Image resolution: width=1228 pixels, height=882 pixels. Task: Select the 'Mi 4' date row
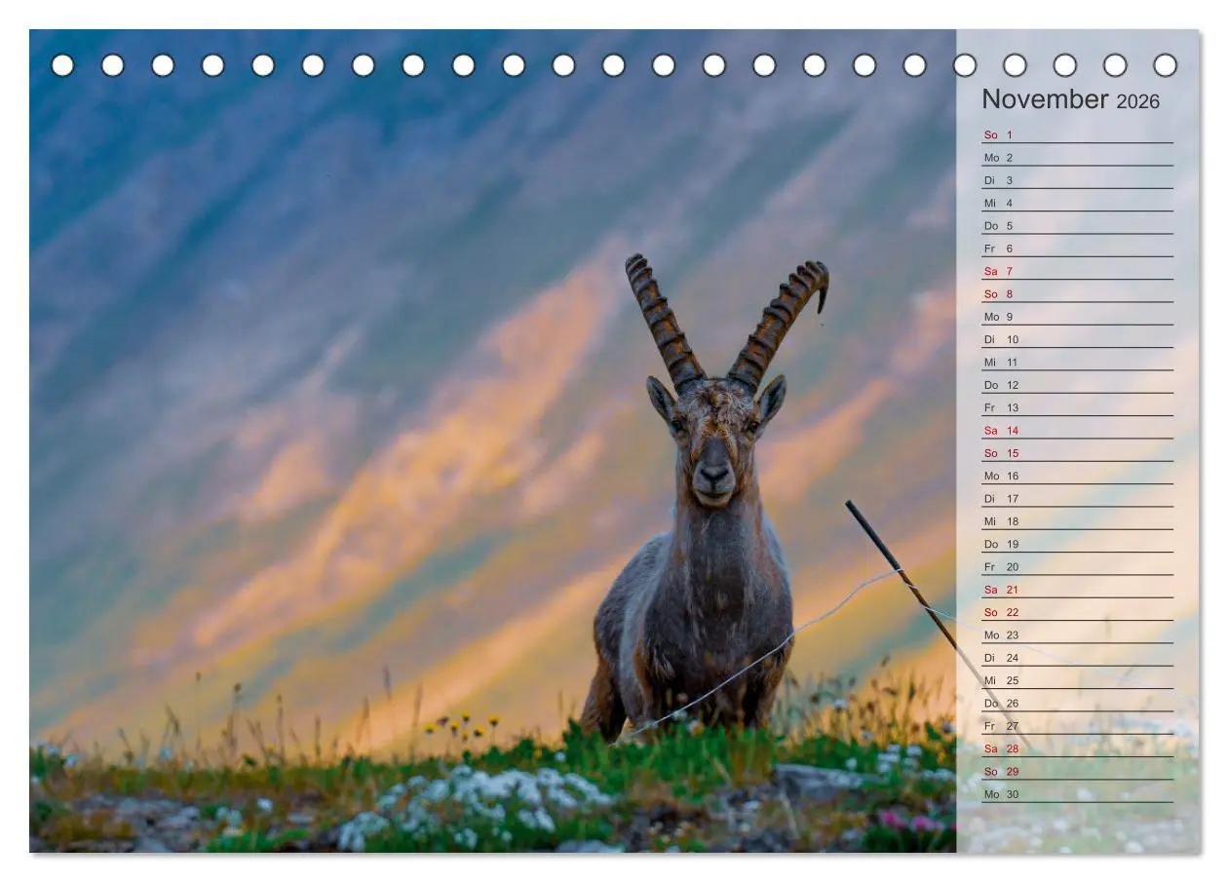pyautogui.click(x=1077, y=203)
